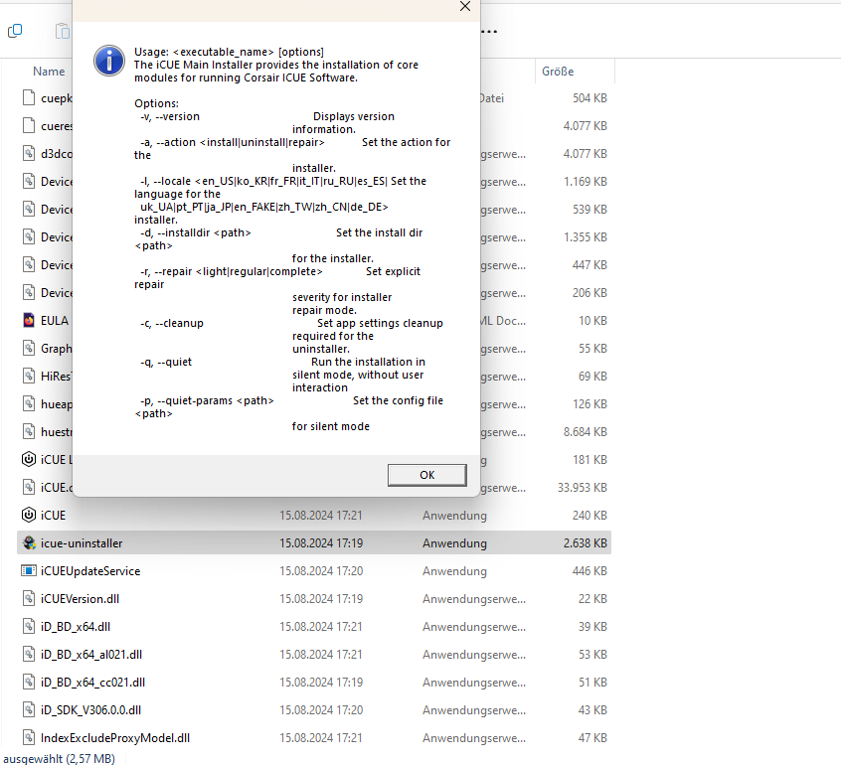Sort files by Name column header
This screenshot has width=841, height=765.
pyautogui.click(x=49, y=72)
